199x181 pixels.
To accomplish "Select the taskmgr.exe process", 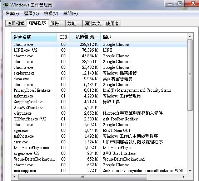I will coord(99,96).
